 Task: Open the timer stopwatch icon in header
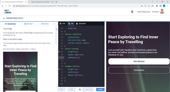point(132,12)
